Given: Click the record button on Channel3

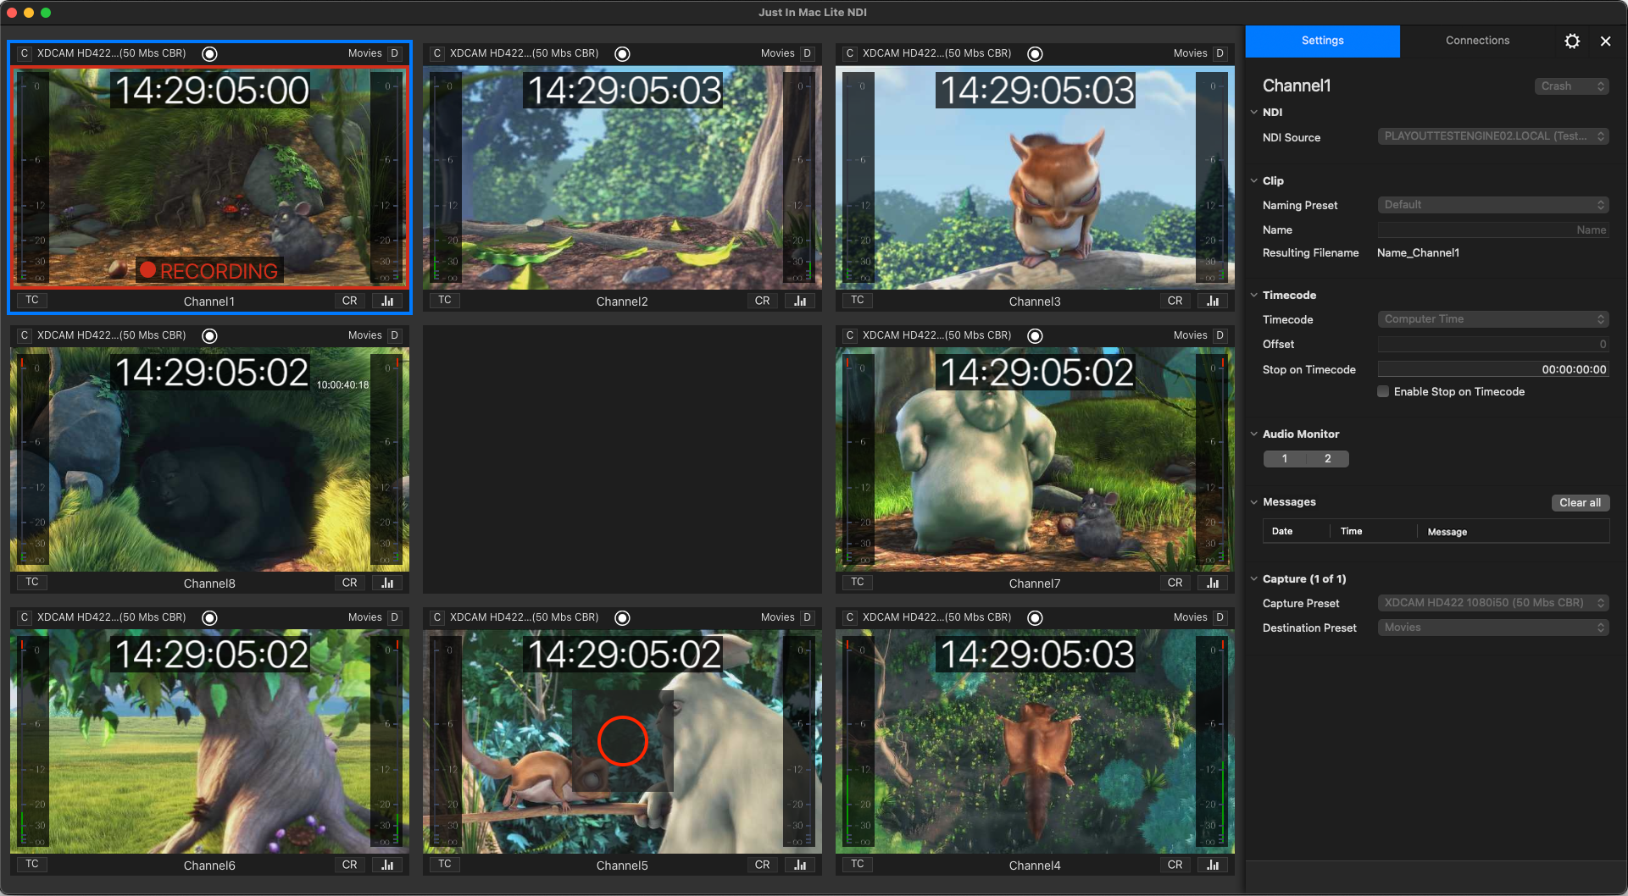Looking at the screenshot, I should 1035,53.
